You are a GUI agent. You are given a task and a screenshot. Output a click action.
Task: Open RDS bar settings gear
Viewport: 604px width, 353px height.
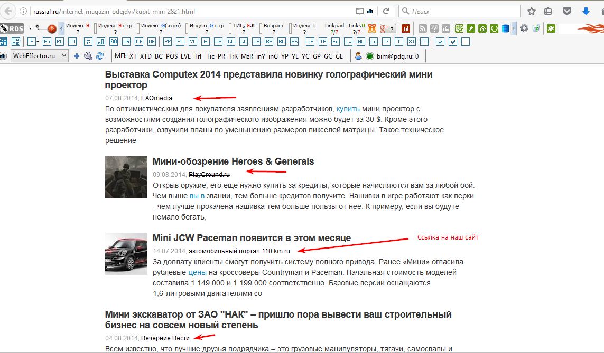(524, 28)
